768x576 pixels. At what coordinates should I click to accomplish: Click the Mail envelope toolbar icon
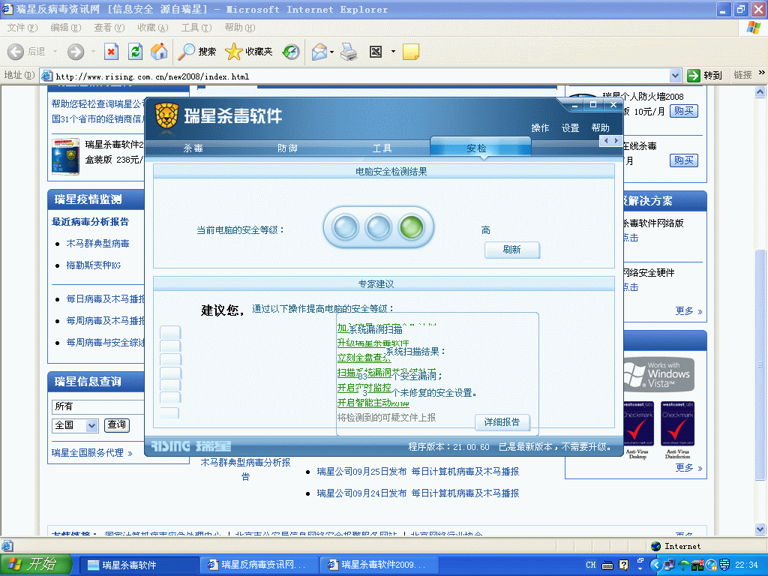click(x=319, y=52)
